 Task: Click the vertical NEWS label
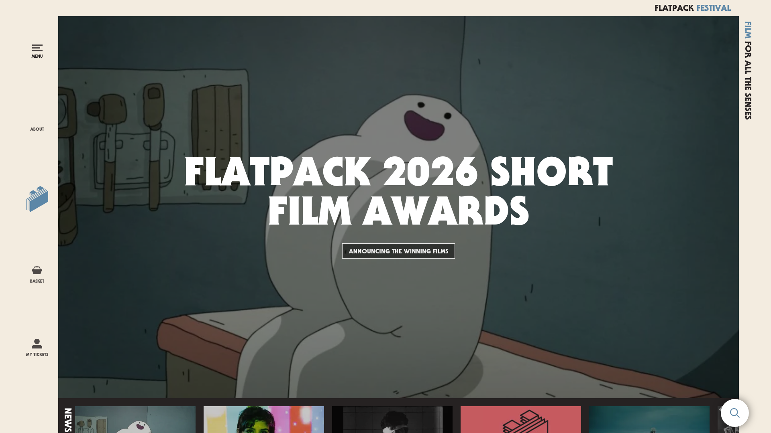(x=67, y=420)
